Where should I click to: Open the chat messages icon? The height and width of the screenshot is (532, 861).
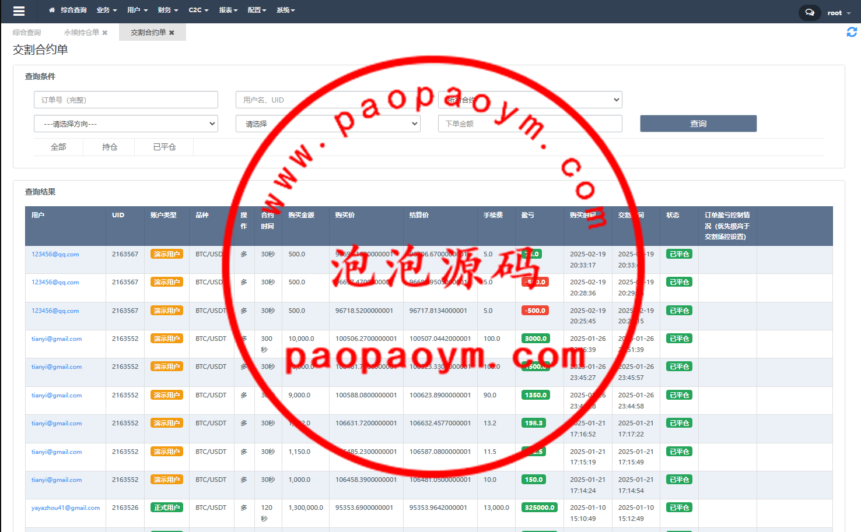coord(810,12)
